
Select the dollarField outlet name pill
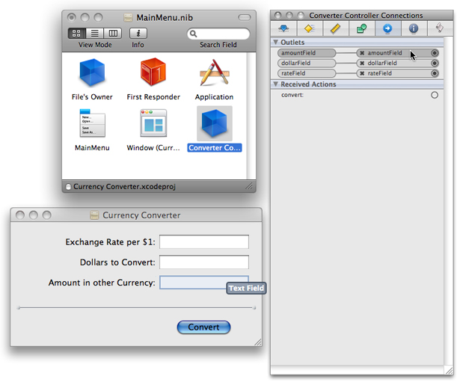click(x=307, y=63)
